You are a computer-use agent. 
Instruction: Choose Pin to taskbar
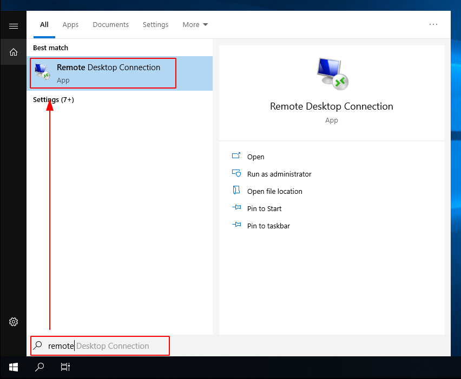coord(268,226)
